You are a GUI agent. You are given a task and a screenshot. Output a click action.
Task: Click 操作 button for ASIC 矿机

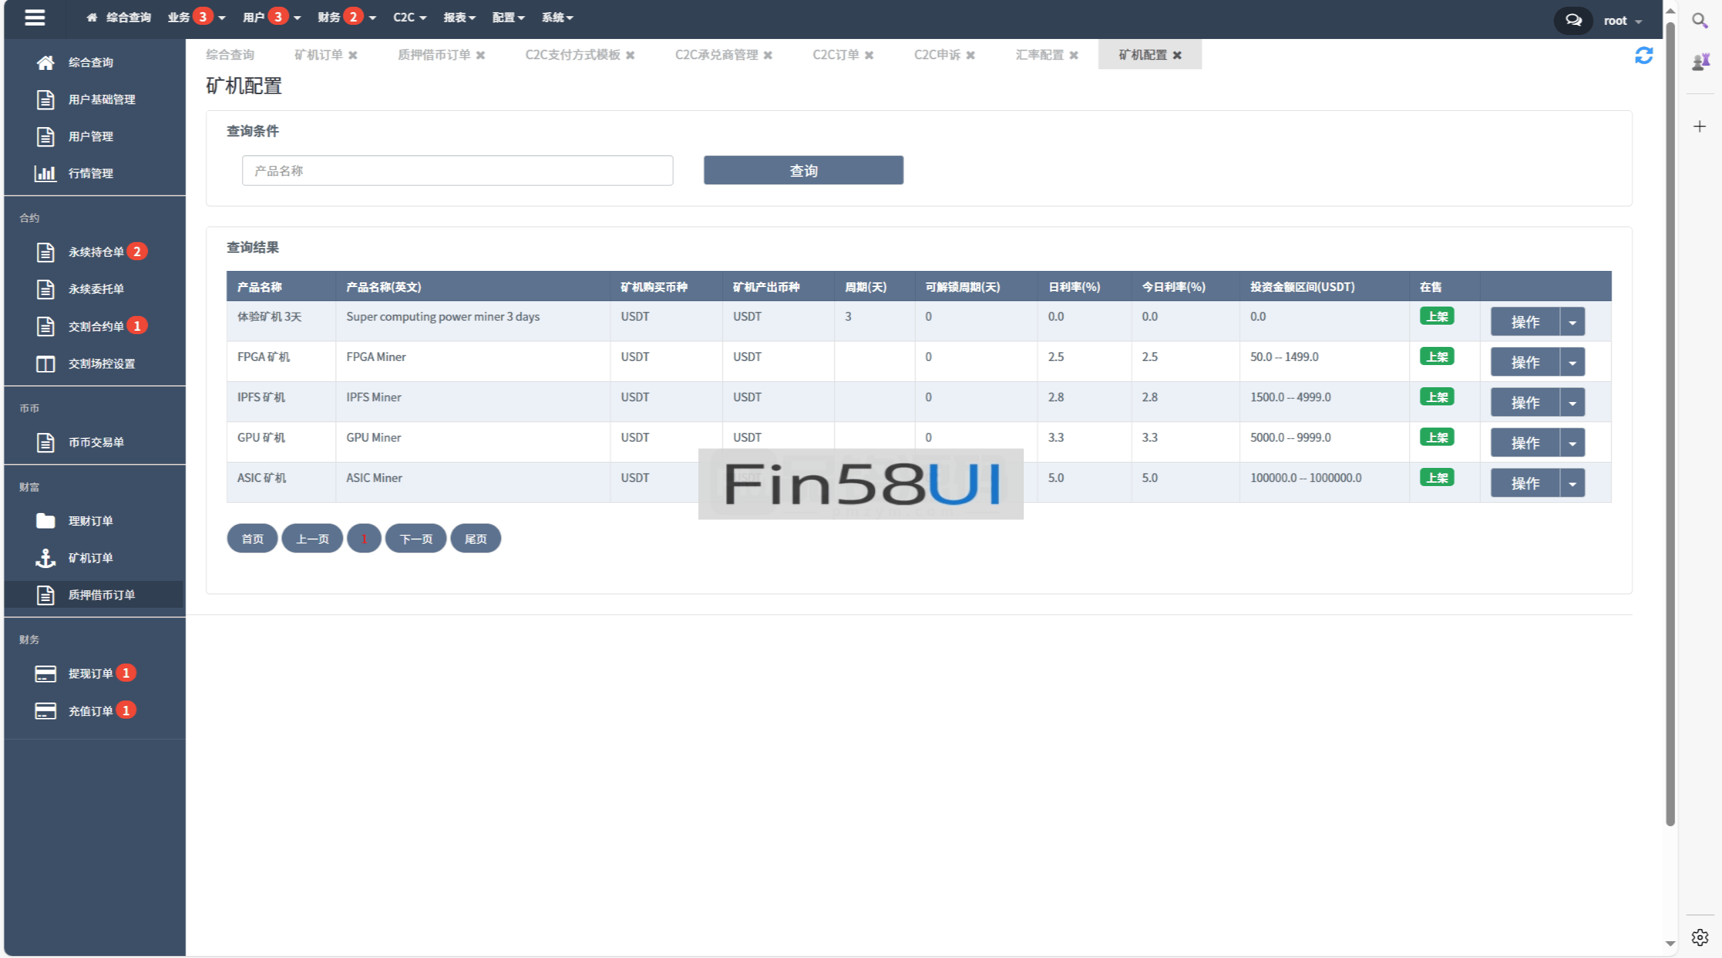[1524, 483]
